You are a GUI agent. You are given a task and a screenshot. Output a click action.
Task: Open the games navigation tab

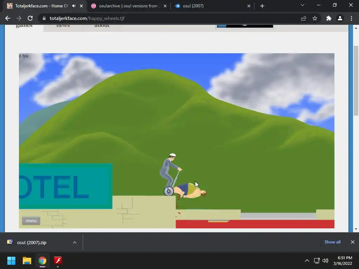24,26
